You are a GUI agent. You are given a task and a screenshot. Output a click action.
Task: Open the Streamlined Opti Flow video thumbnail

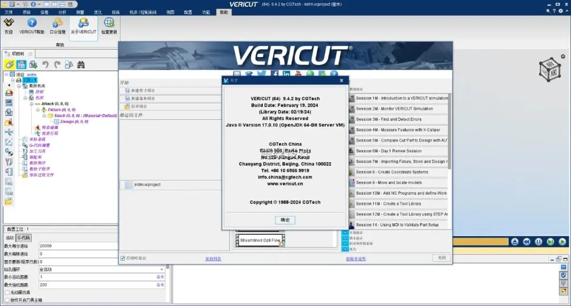[260, 240]
